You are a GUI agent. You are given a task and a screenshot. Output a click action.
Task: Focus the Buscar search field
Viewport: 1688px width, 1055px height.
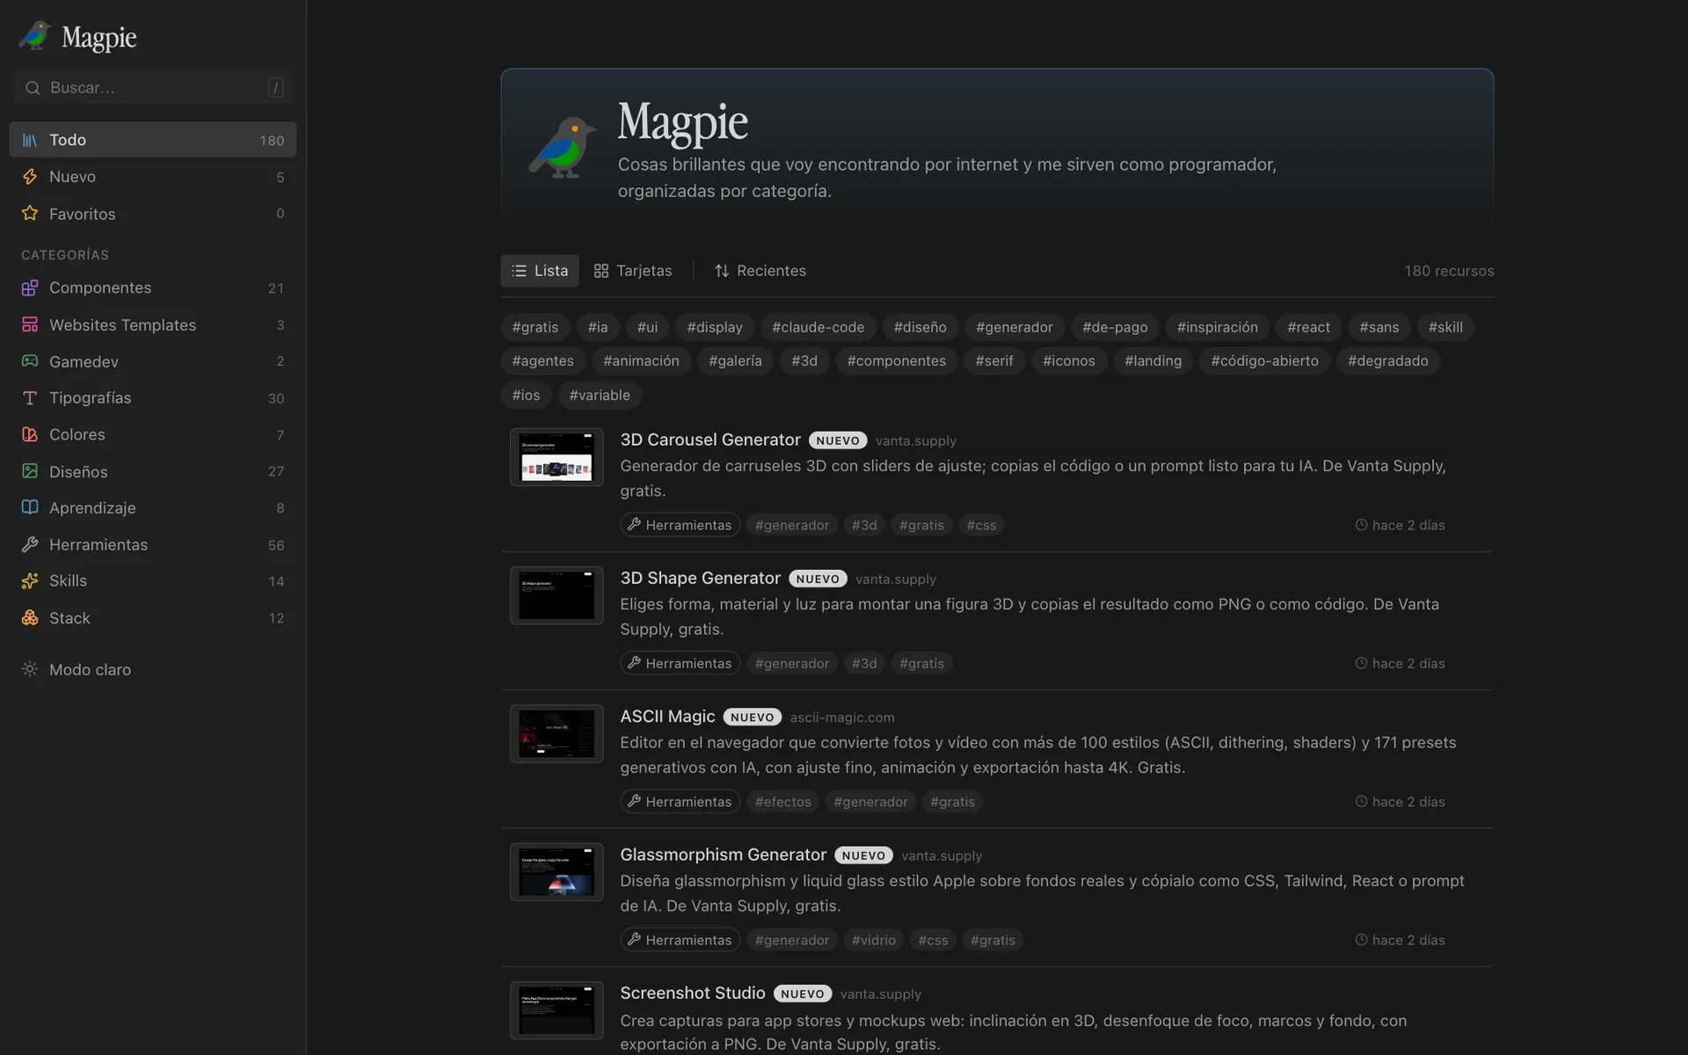(153, 88)
